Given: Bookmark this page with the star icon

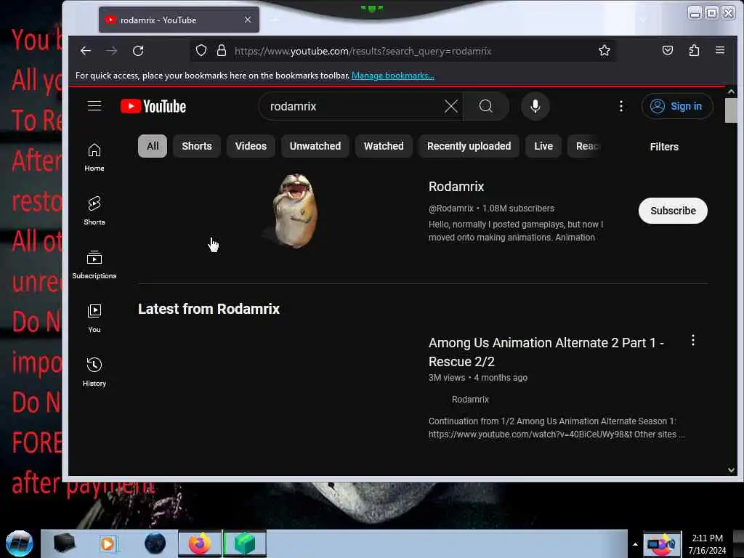Looking at the screenshot, I should [x=604, y=50].
